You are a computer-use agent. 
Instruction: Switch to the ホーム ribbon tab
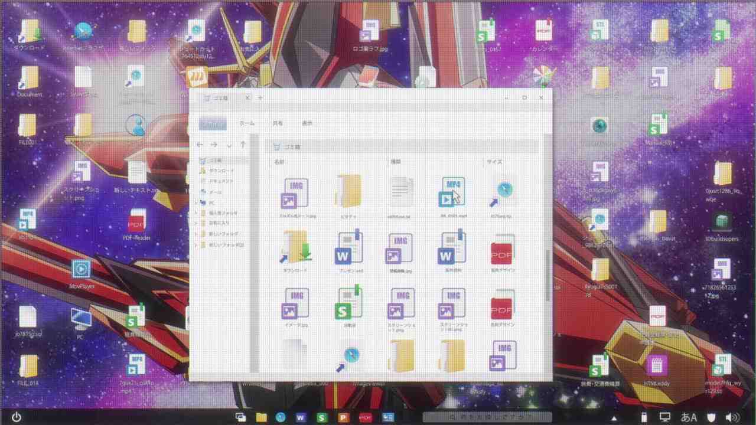246,123
